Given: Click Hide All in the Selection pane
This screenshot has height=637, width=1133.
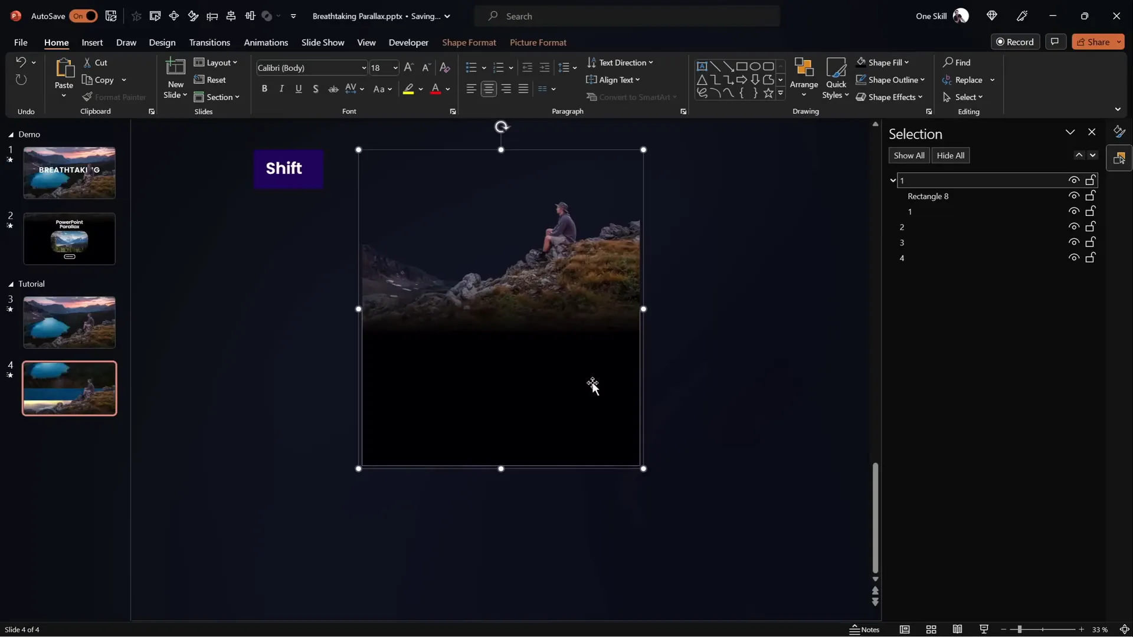Looking at the screenshot, I should pyautogui.click(x=950, y=155).
